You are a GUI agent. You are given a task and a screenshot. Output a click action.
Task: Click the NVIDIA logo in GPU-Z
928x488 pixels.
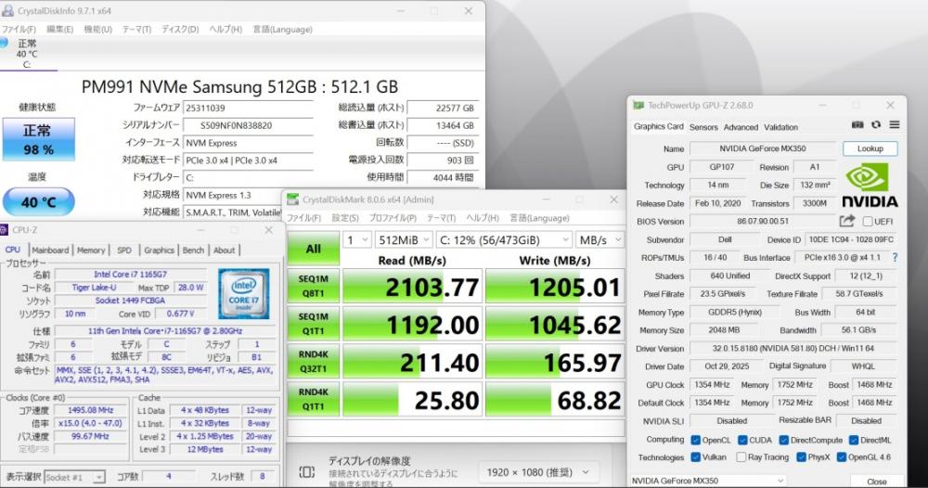pyautogui.click(x=870, y=186)
